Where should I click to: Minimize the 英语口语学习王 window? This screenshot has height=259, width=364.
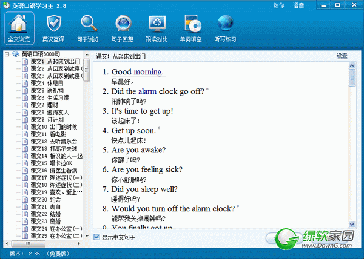[x=323, y=5]
